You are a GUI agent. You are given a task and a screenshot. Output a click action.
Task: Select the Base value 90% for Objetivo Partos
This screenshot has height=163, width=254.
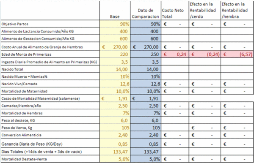(124, 24)
